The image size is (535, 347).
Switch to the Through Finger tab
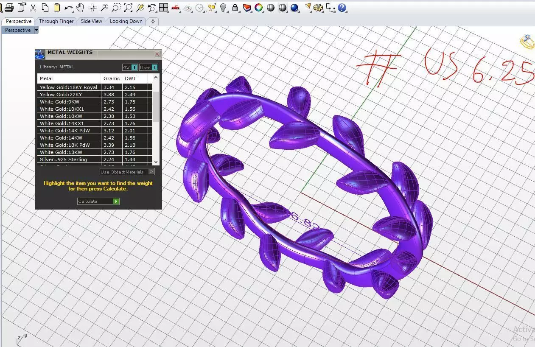coord(56,21)
